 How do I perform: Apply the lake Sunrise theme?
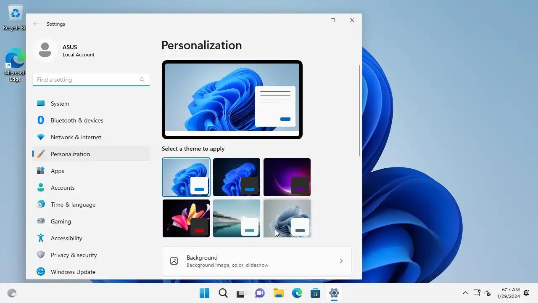pyautogui.click(x=237, y=218)
